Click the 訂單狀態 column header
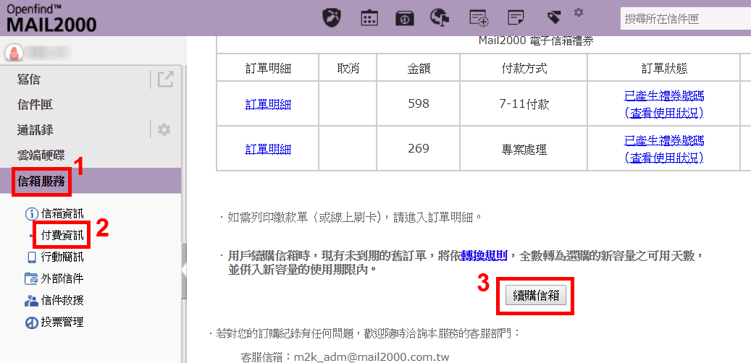Viewport: 751px width, 363px height. point(664,69)
